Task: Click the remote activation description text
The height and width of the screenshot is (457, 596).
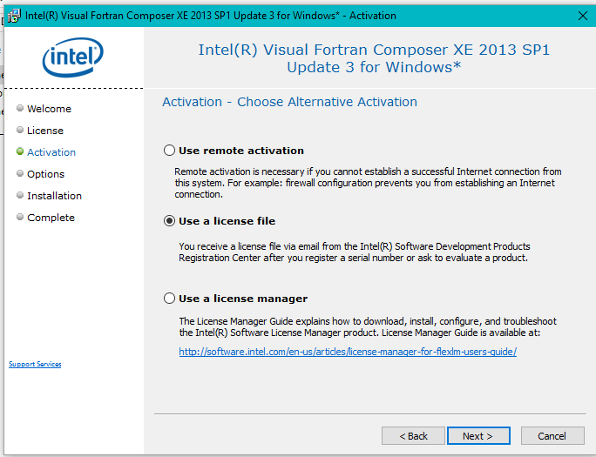Action: pyautogui.click(x=368, y=183)
